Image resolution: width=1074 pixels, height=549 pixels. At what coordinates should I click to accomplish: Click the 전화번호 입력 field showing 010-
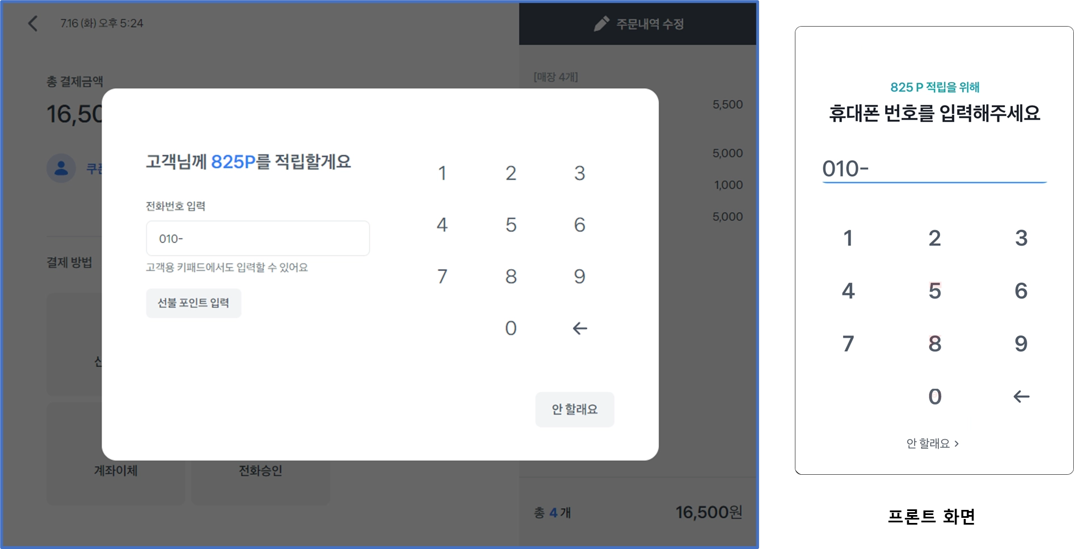point(258,239)
